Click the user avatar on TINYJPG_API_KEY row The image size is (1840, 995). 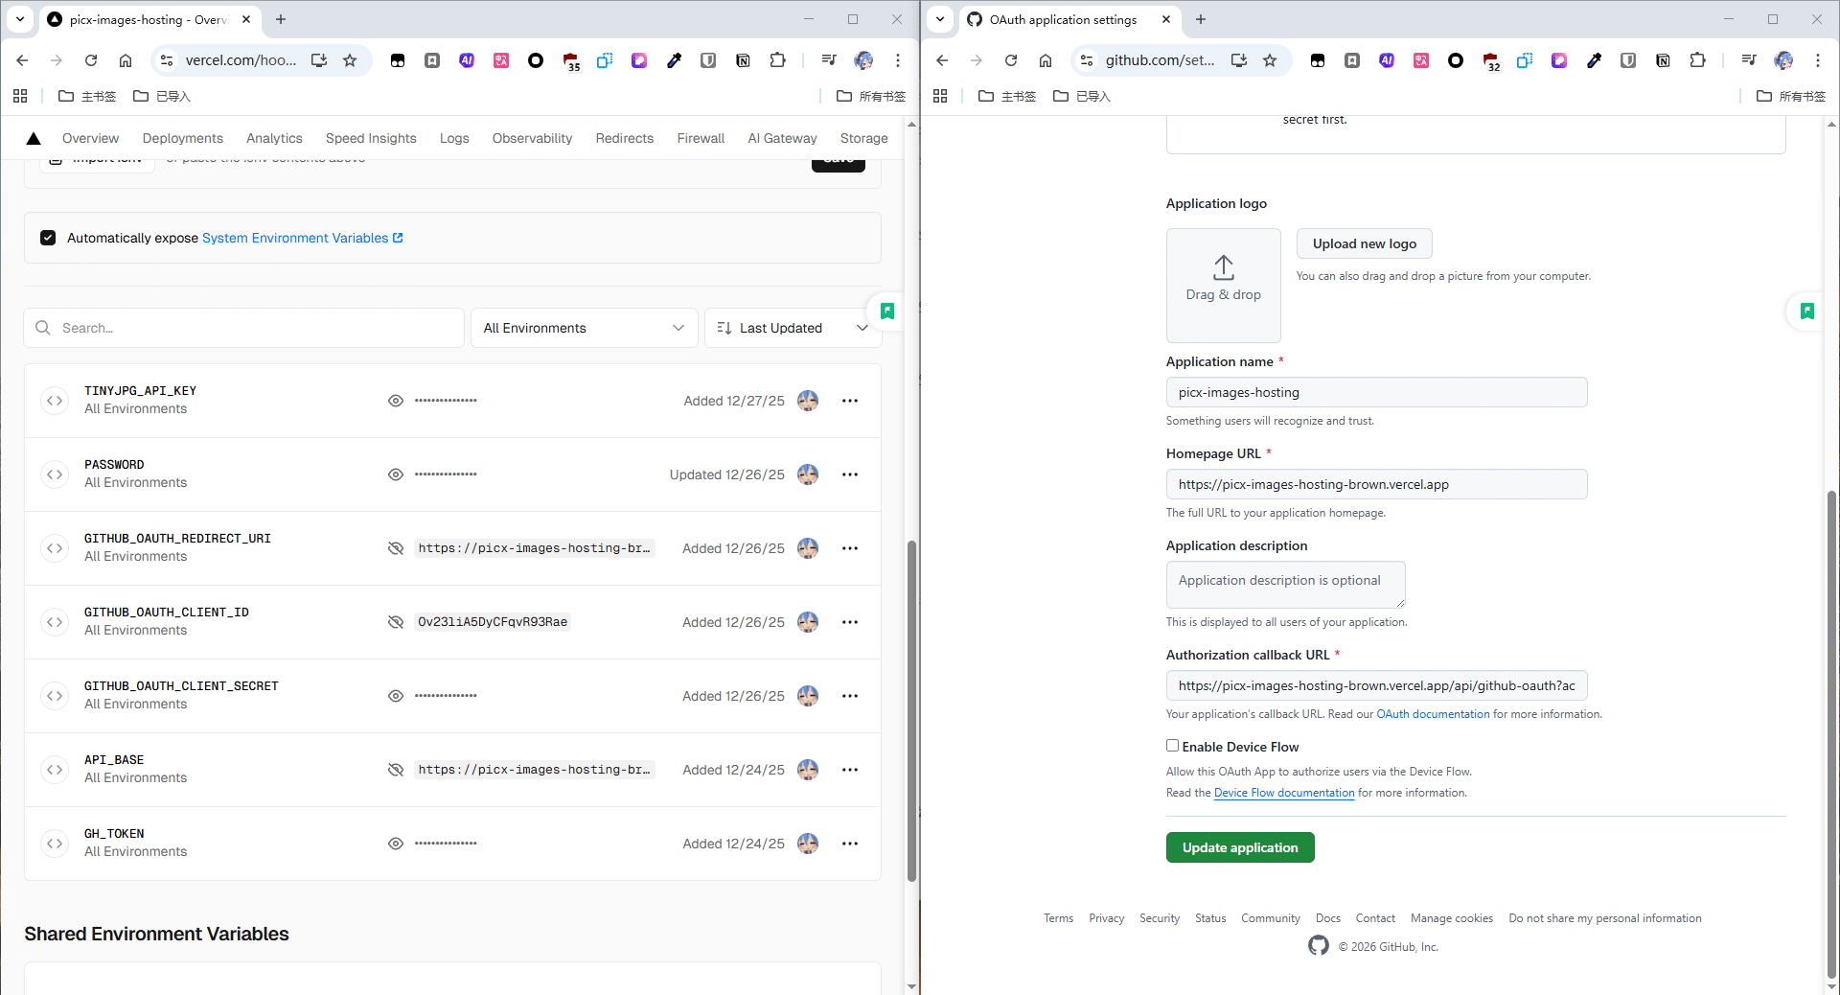[x=808, y=401]
